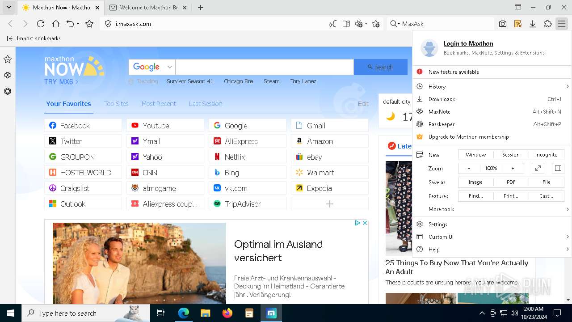Click the Find... feature button
Screen dimensions: 572x322
point(476,196)
